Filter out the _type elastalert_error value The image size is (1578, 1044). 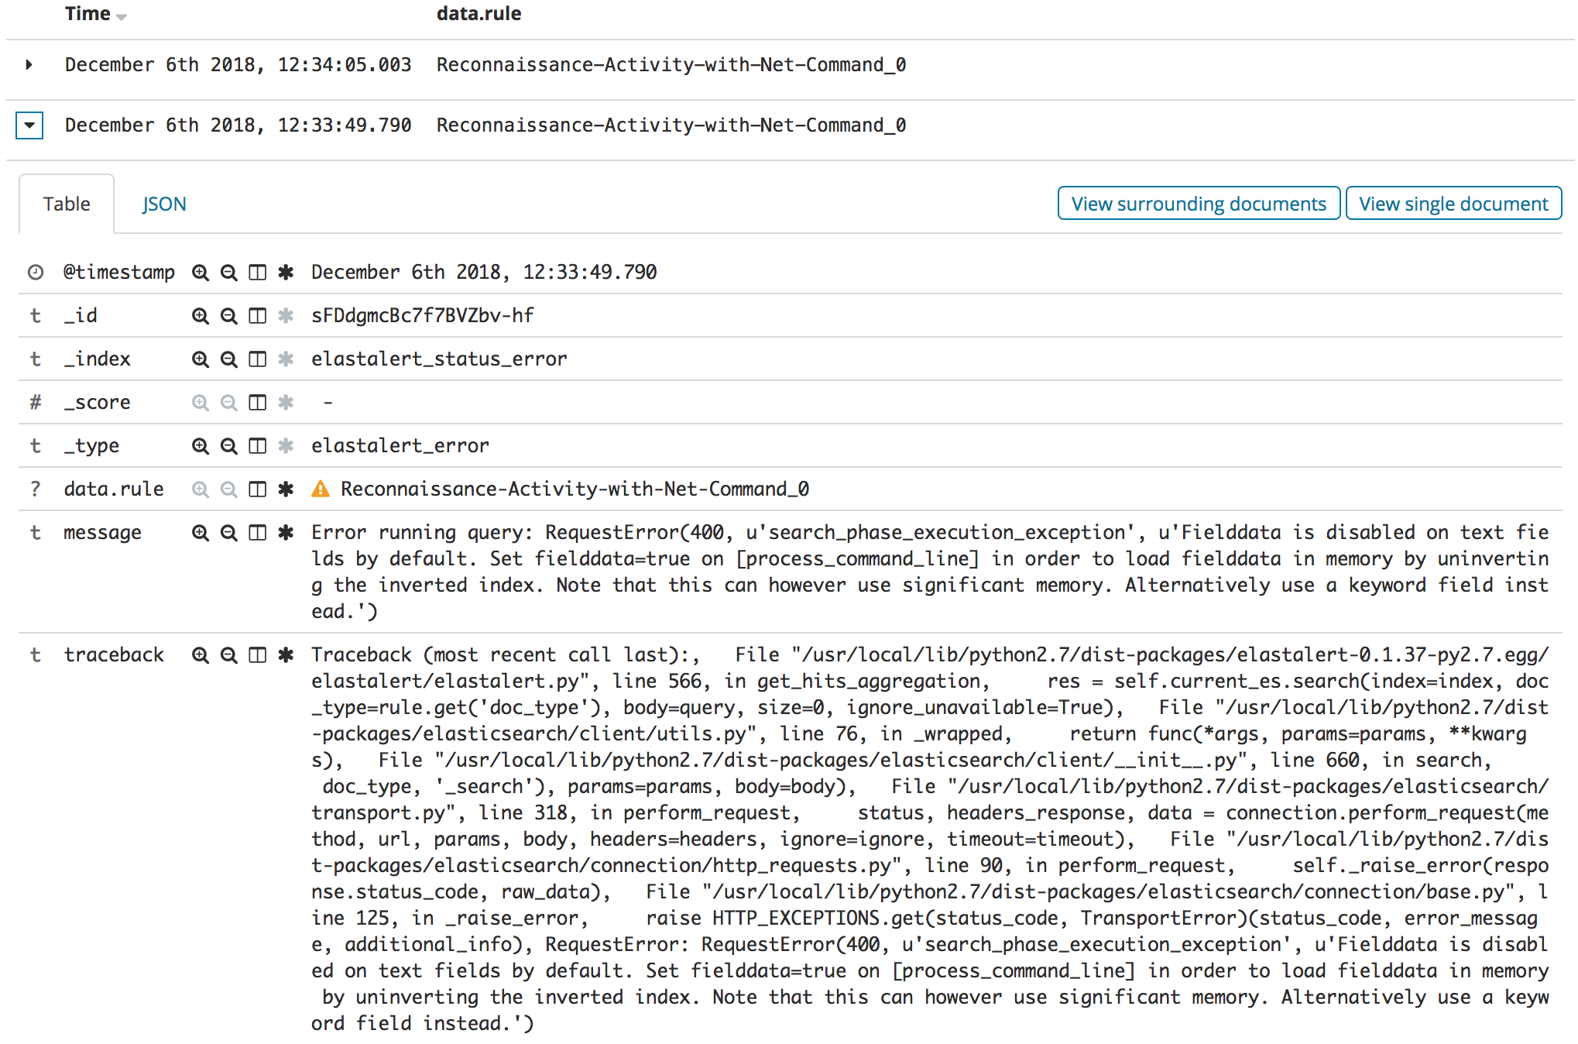[228, 445]
